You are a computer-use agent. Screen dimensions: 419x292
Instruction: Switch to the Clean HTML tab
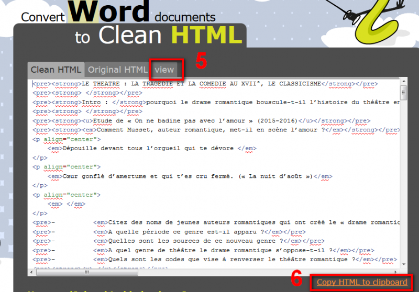pyautogui.click(x=56, y=70)
